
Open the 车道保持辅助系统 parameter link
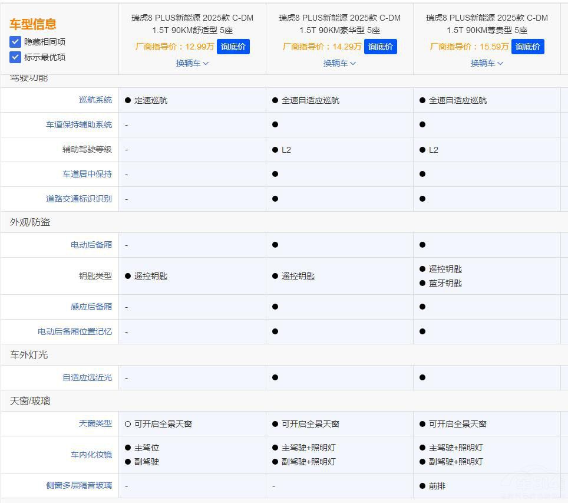(79, 125)
